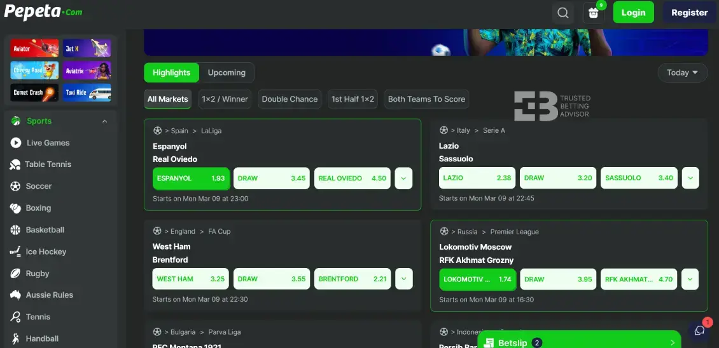
Task: Select the Double Chance filter
Action: coord(290,99)
